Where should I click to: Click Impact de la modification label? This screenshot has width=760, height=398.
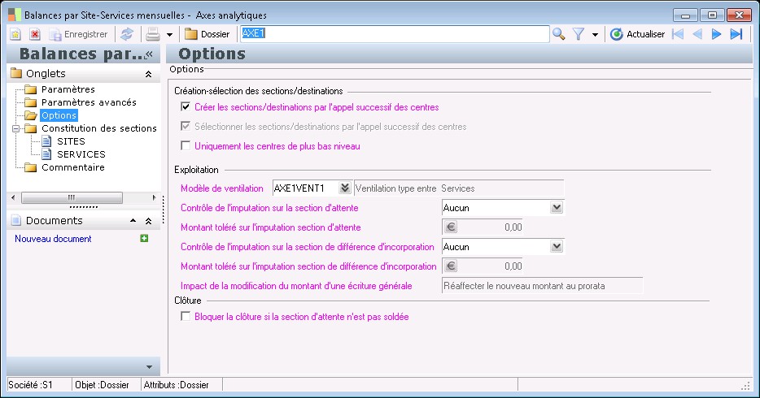coord(296,286)
